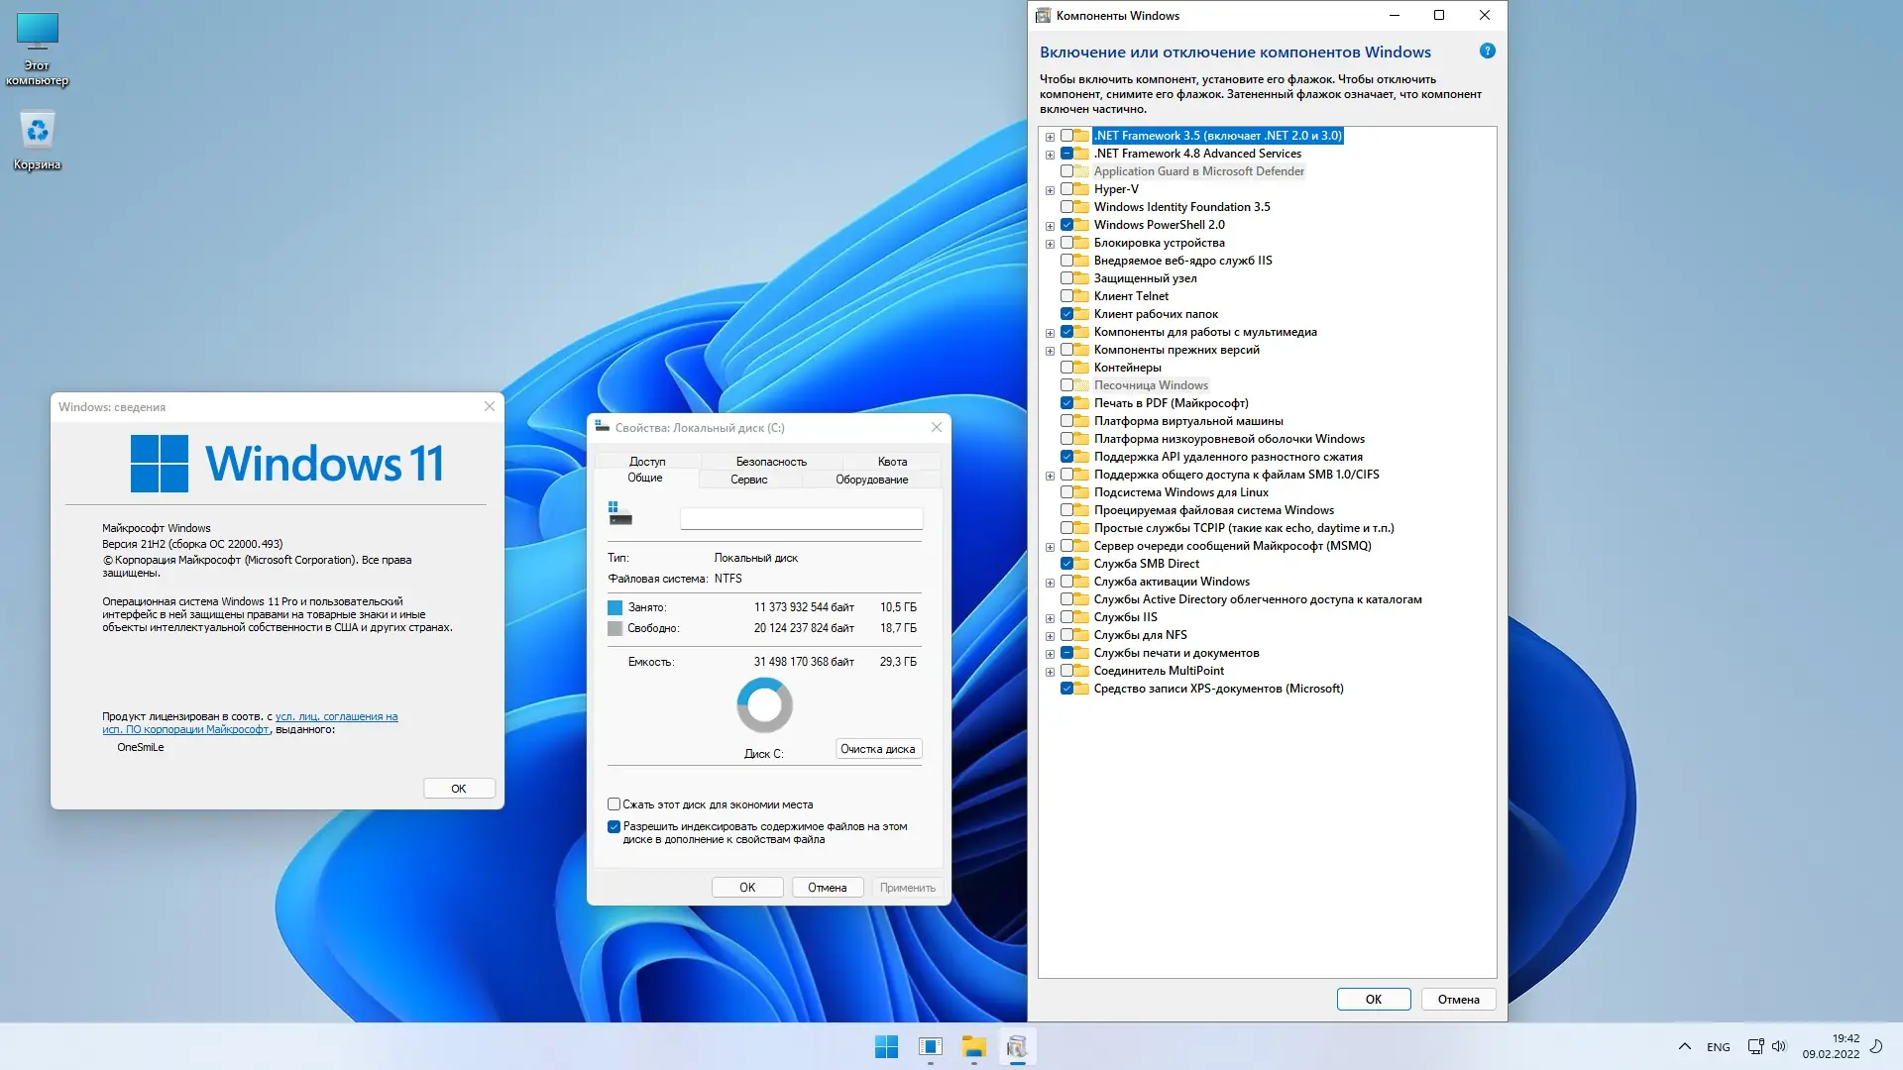
Task: Enable 'Подсистема Windows для Linux' checkbox
Action: point(1067,492)
